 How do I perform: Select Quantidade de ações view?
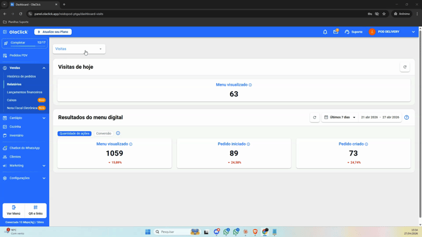pyautogui.click(x=74, y=134)
